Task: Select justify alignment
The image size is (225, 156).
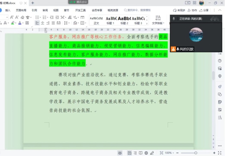Action: (53, 23)
